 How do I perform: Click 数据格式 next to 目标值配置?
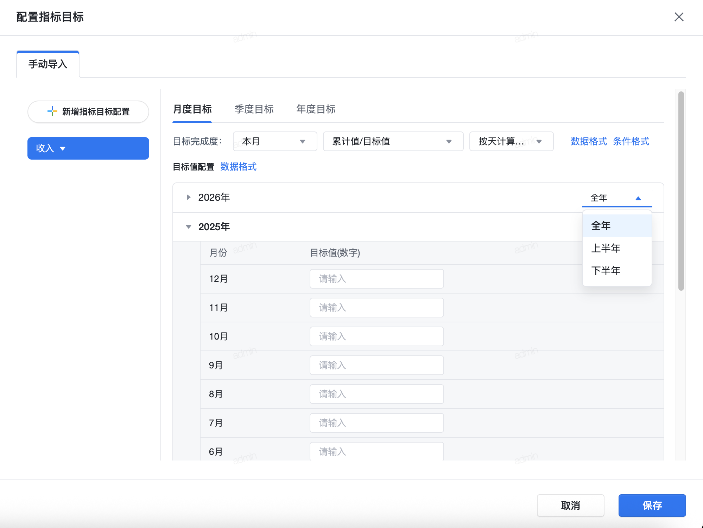point(238,167)
